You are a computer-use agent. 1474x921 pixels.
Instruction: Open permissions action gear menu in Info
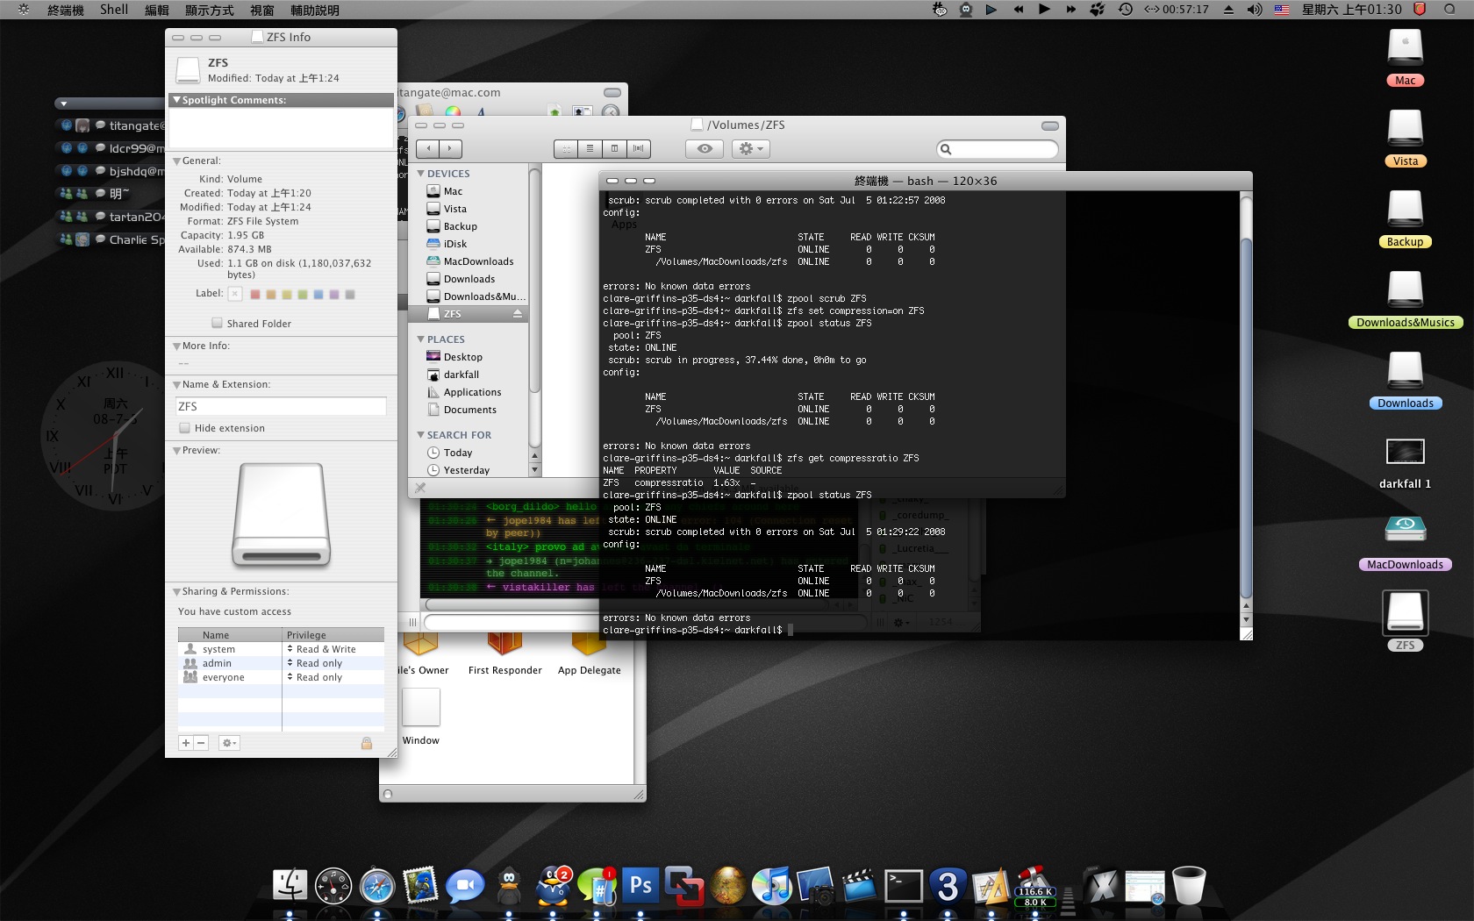[229, 743]
